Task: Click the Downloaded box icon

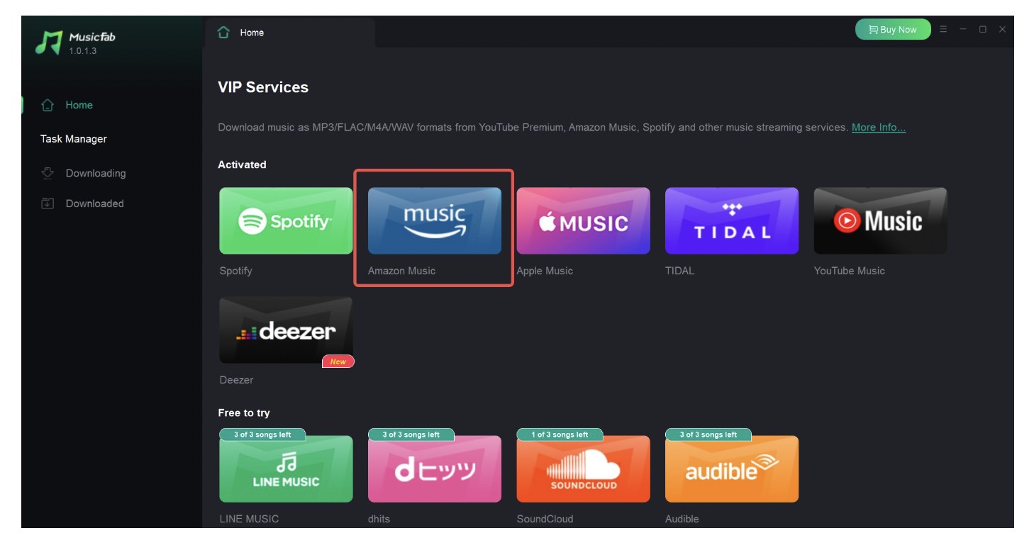Action: click(48, 203)
